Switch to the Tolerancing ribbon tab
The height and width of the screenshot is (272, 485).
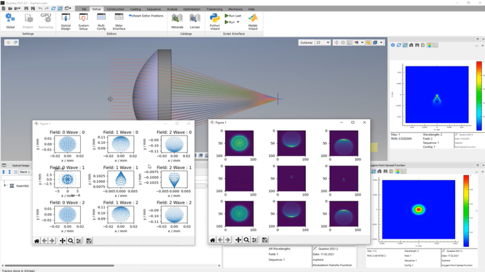click(214, 9)
